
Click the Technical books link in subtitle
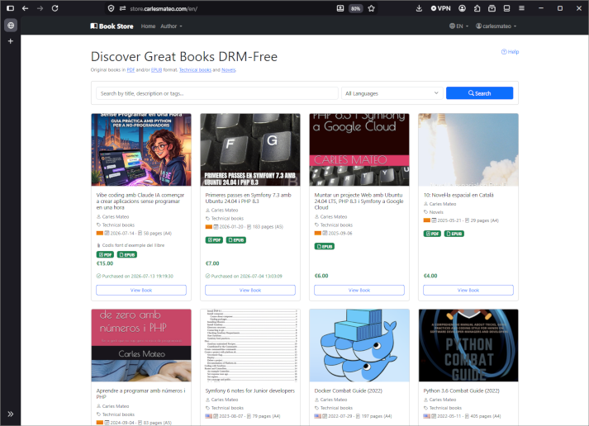[x=195, y=70]
